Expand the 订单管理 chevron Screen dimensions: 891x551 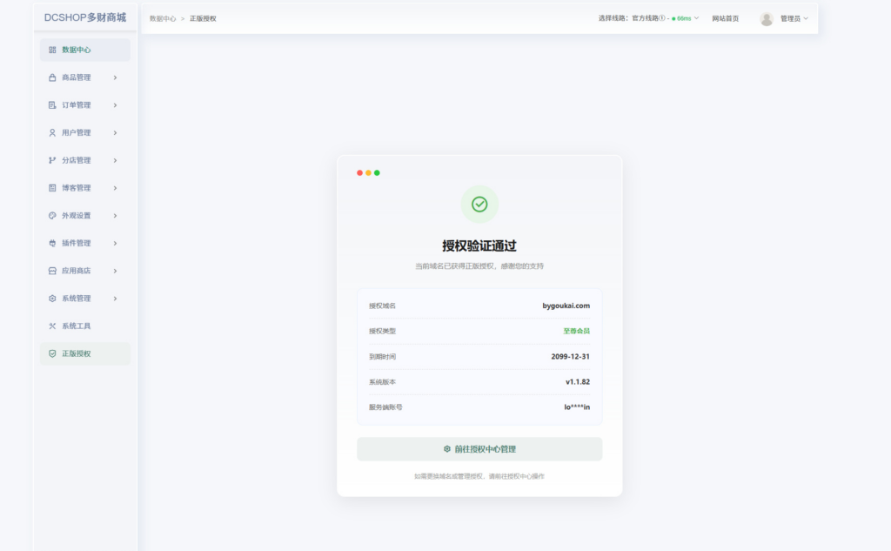pyautogui.click(x=115, y=105)
